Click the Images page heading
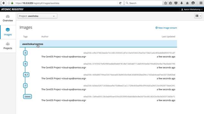204x114 pixels. (x=26, y=28)
